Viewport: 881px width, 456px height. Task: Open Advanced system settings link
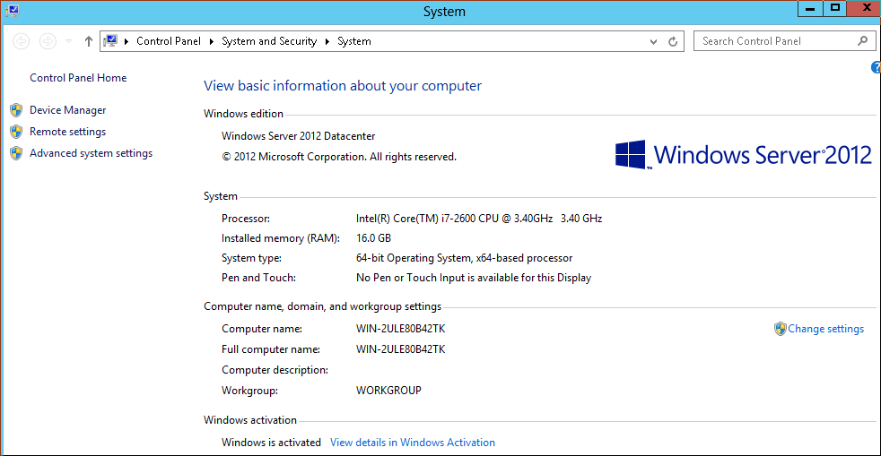tap(91, 153)
